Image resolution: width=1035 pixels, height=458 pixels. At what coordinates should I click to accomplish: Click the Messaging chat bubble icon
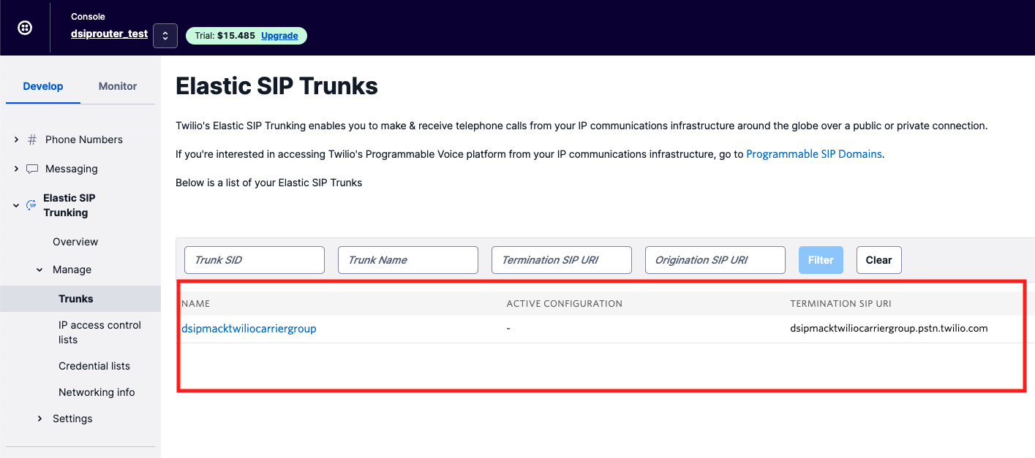(32, 168)
